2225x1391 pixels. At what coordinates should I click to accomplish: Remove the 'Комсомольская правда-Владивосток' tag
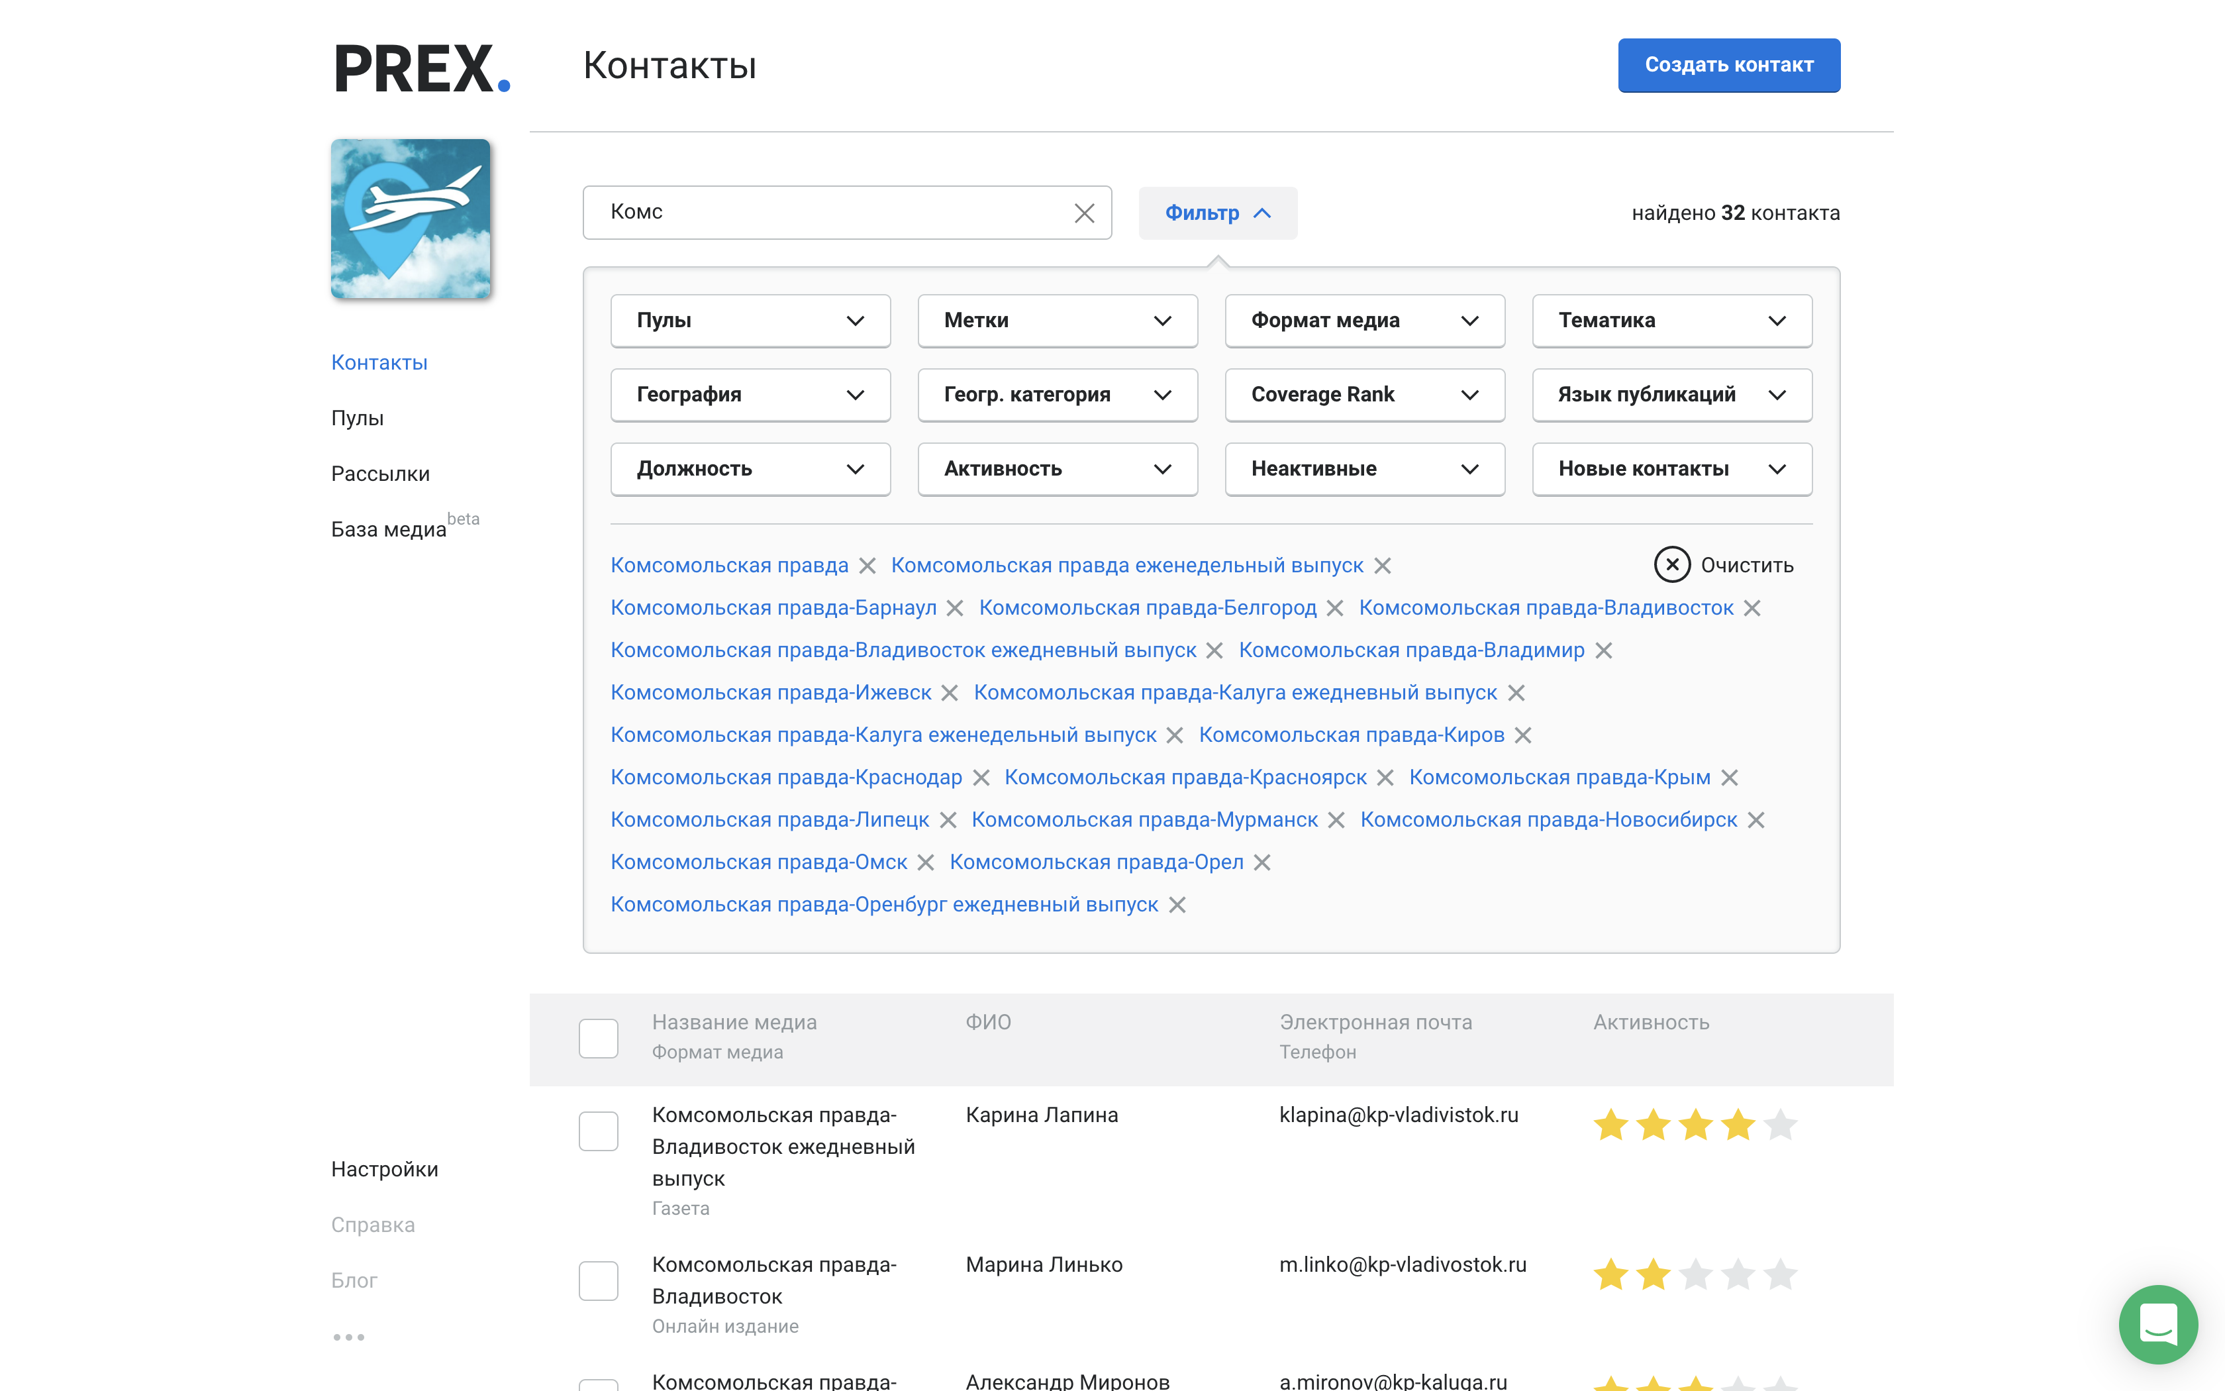click(x=1752, y=608)
